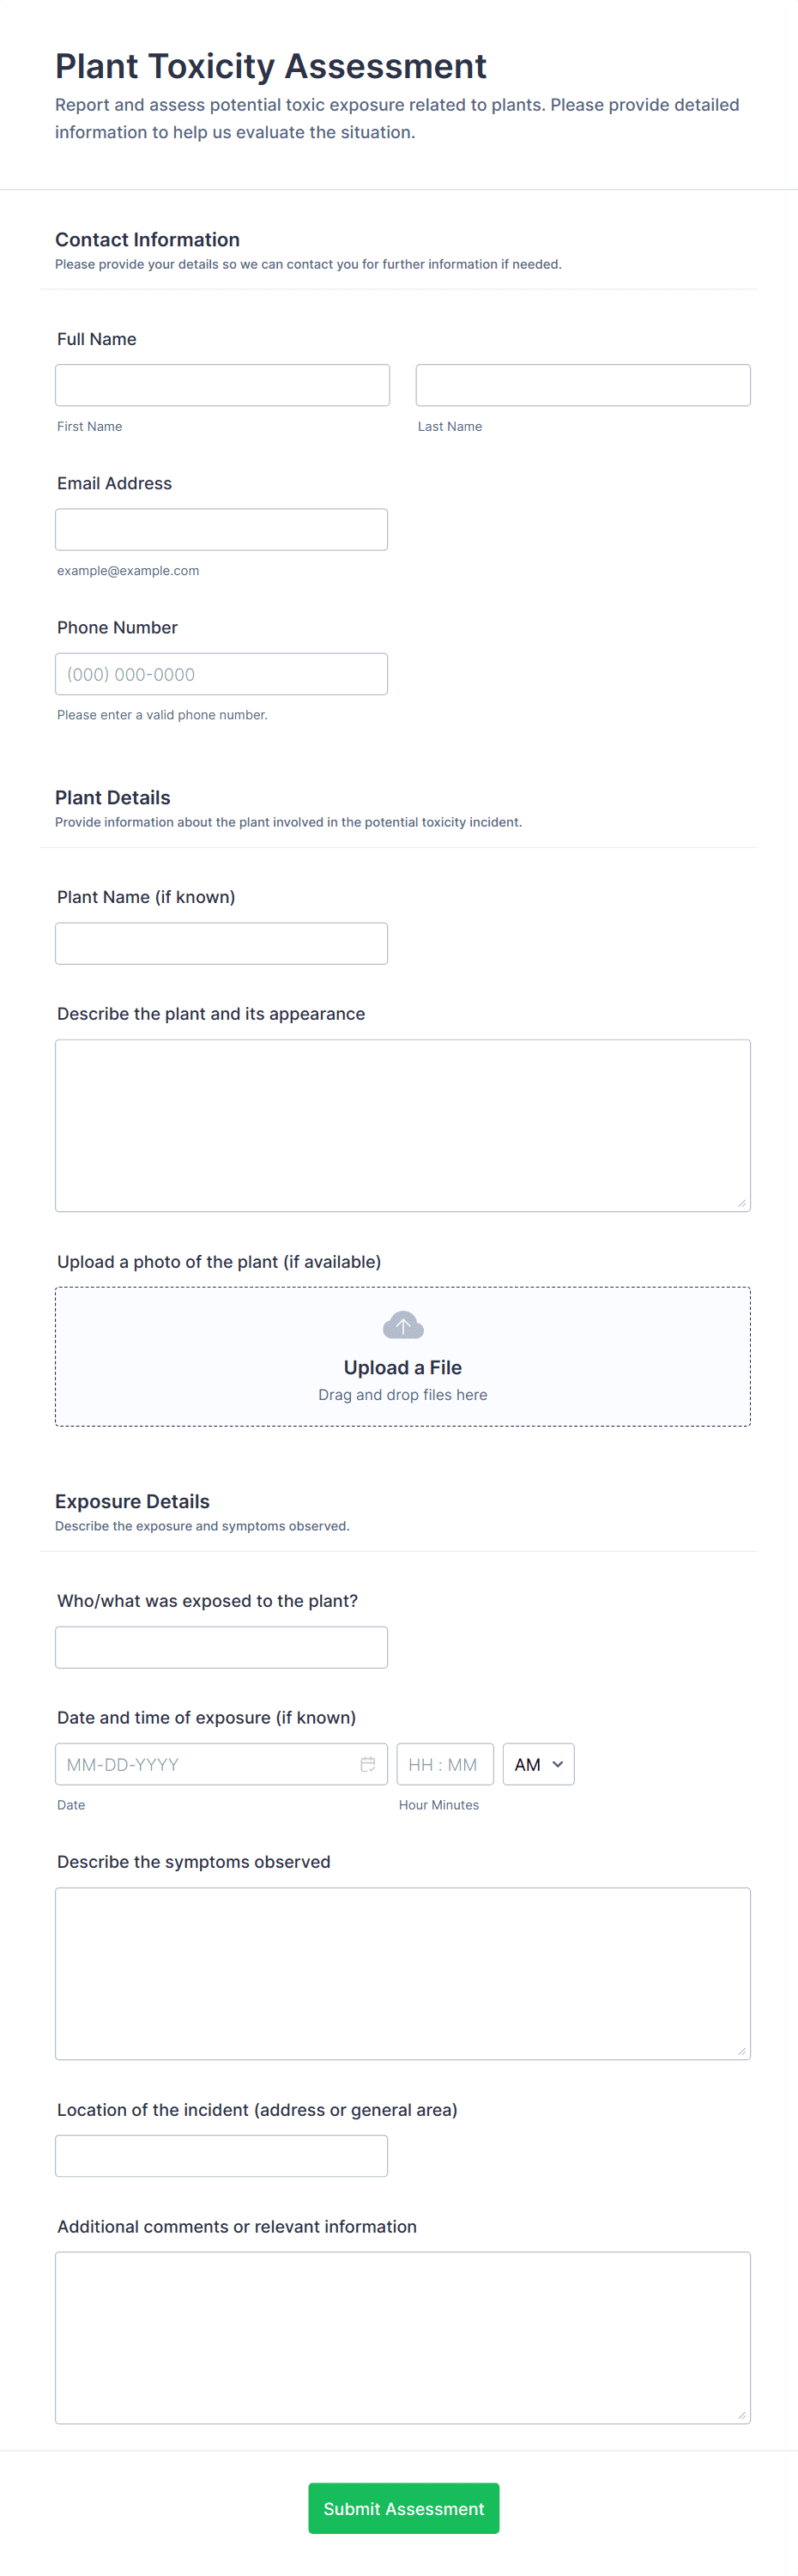The image size is (798, 2576).
Task: Click the symptoms textarea resize handle
Action: point(741,2051)
